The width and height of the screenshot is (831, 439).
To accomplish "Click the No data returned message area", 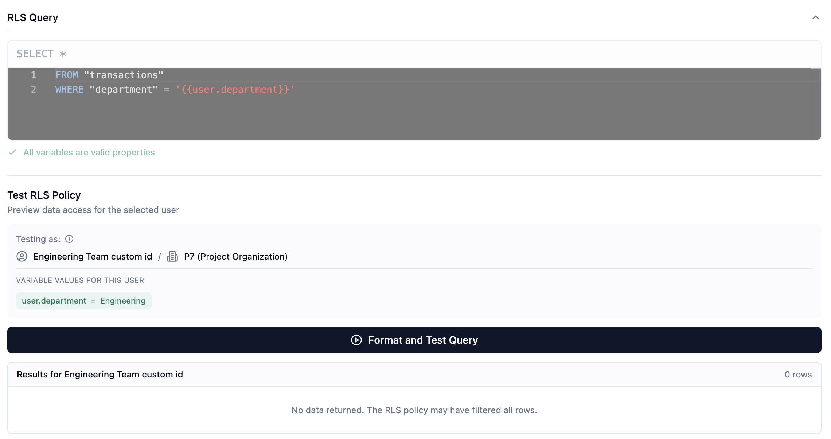I will 414,410.
